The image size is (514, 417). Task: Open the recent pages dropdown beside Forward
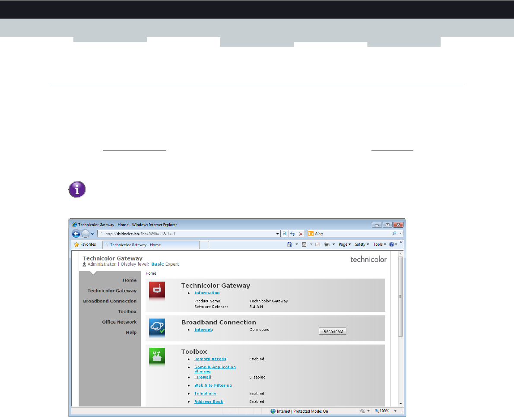[x=93, y=234]
